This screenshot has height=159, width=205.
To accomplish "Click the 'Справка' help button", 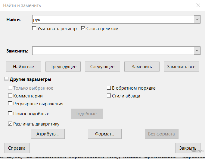I will [x=17, y=148].
